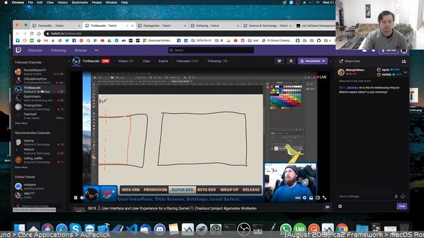Toggle fullscreen on the video player

click(325, 198)
